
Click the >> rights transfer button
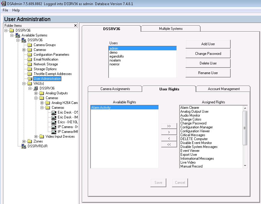tap(169, 126)
